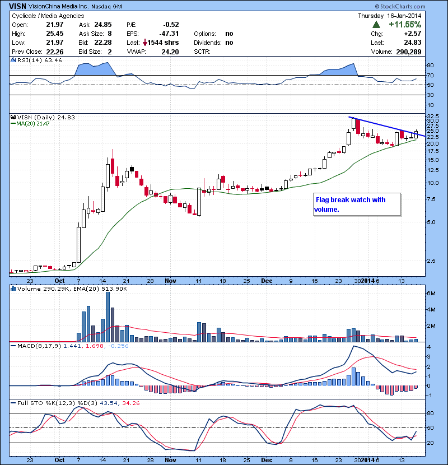Click the Ask Size value 8
Screen dimensions: 448x465
tap(110, 34)
